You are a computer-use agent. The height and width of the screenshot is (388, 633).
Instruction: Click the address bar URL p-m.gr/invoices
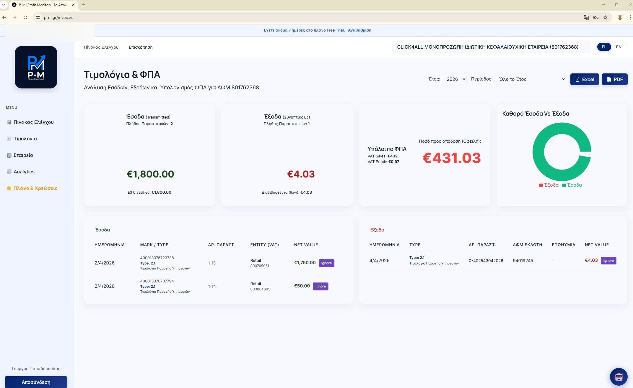click(x=58, y=17)
